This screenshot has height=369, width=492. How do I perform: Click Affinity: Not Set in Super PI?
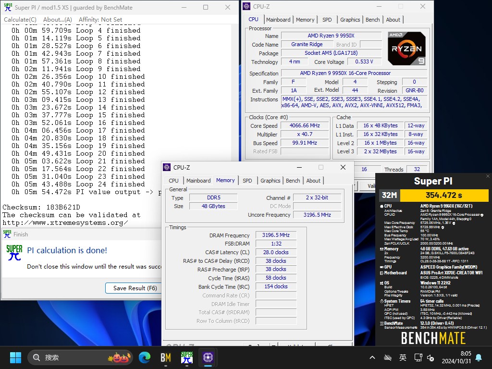[x=100, y=19]
